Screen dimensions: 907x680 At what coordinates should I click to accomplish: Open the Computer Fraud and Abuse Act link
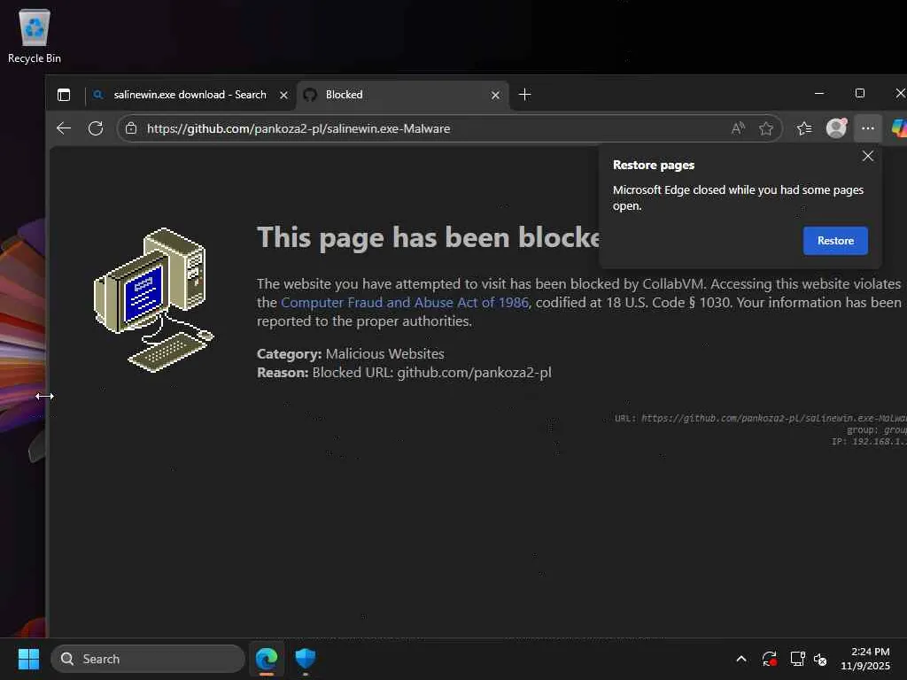404,303
